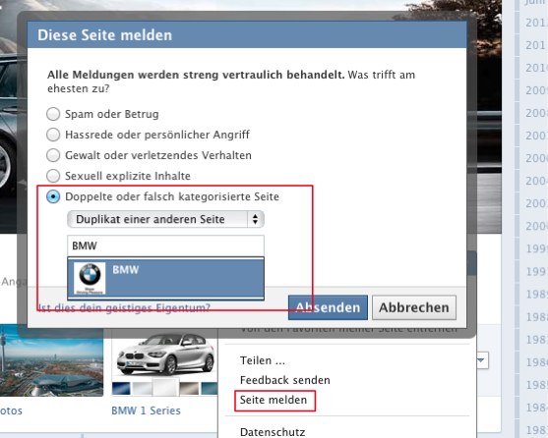Screen dimensions: 548x438
Task: Pick the dark blue car color swatch
Action: pyautogui.click(x=121, y=389)
